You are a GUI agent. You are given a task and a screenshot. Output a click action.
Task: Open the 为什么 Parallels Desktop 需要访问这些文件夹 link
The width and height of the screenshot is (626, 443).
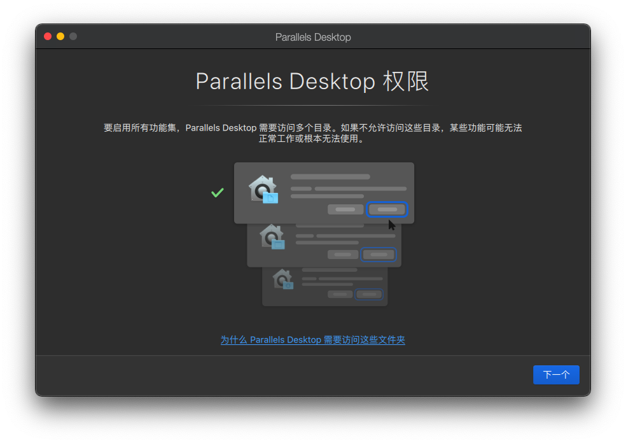click(312, 340)
